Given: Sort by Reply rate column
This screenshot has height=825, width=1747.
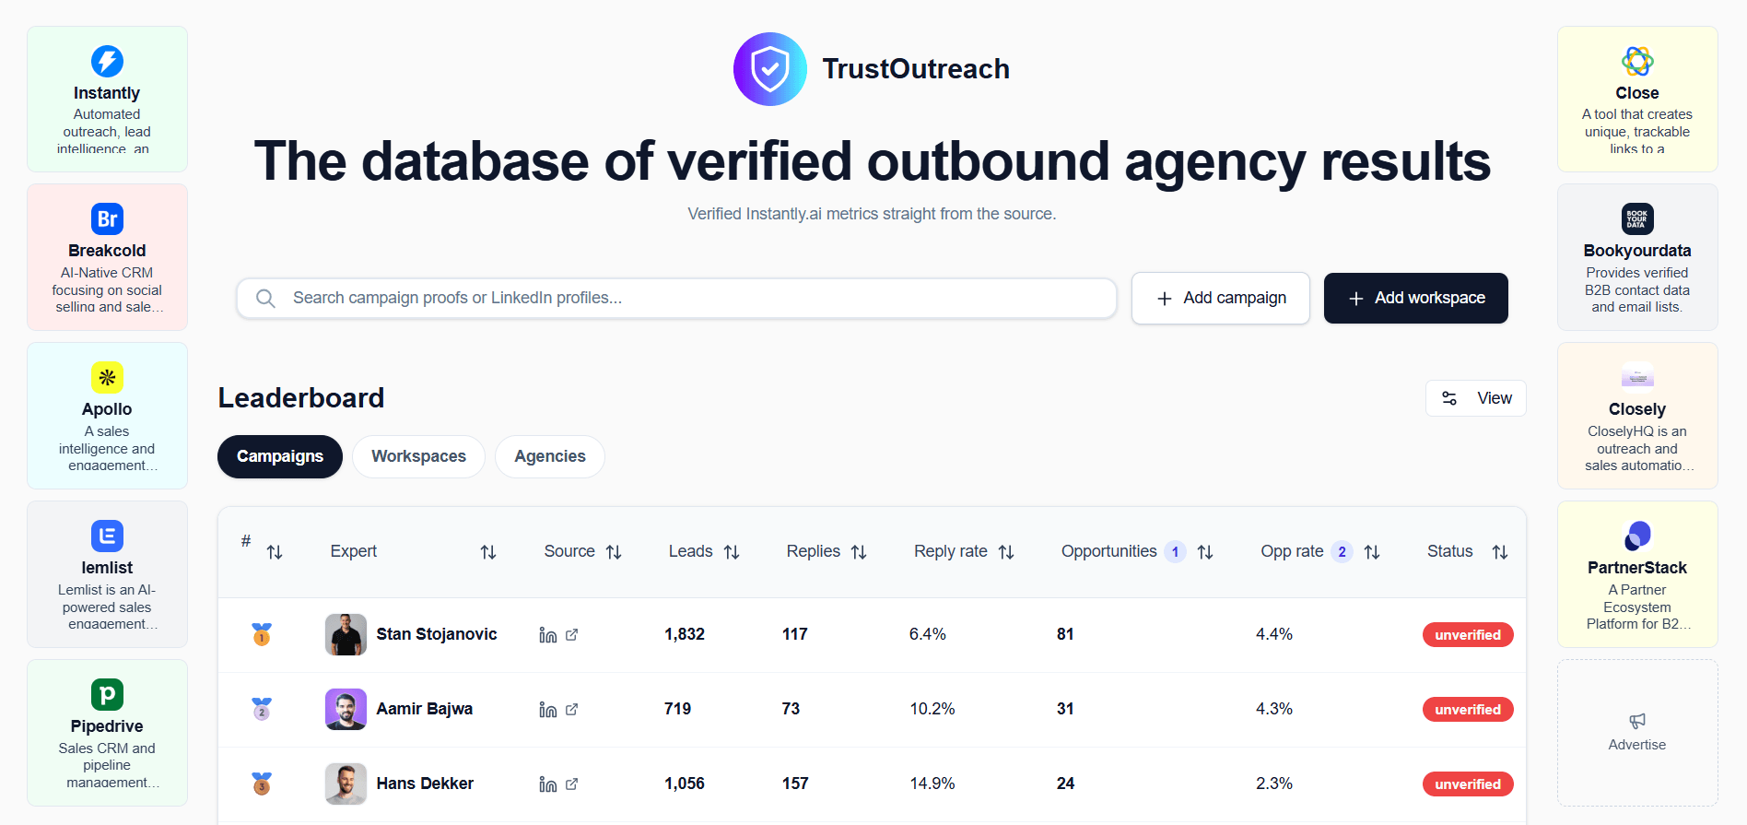Looking at the screenshot, I should (1006, 552).
